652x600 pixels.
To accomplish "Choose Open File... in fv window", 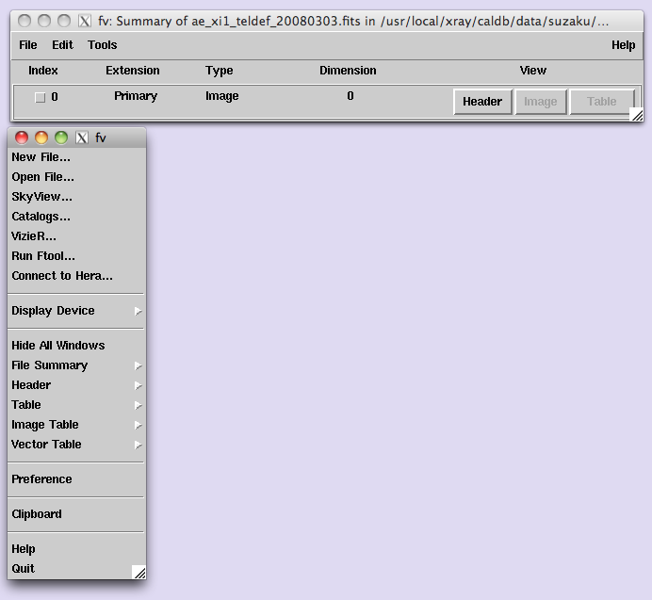I will [42, 177].
